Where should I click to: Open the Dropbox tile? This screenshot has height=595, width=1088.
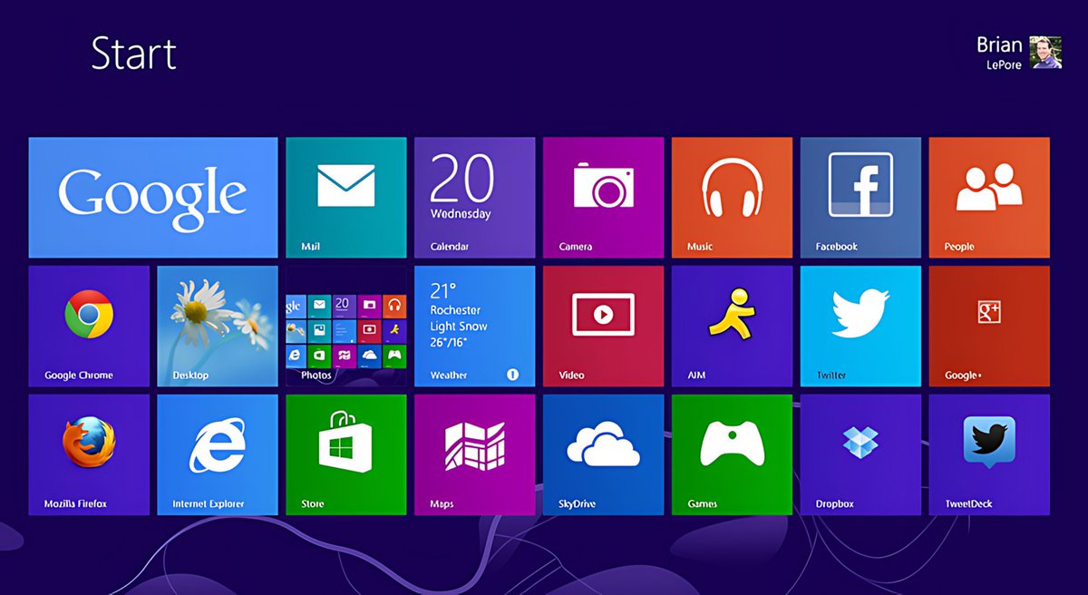pos(860,454)
